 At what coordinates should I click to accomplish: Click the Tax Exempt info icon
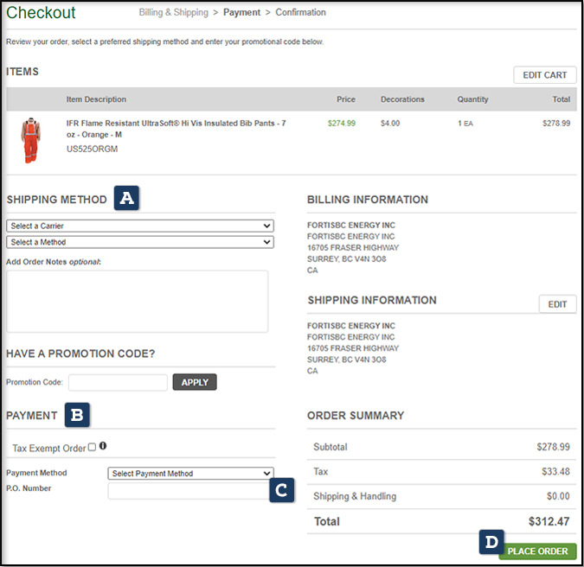click(x=103, y=447)
